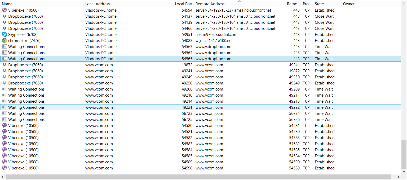Click the Dropbox icon on the local port 19872 row

click(x=5, y=65)
